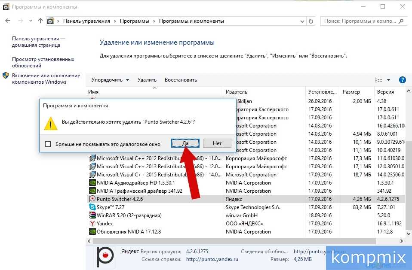The image size is (412, 270).
Task: Open help with the blue question icon
Action: (x=402, y=80)
